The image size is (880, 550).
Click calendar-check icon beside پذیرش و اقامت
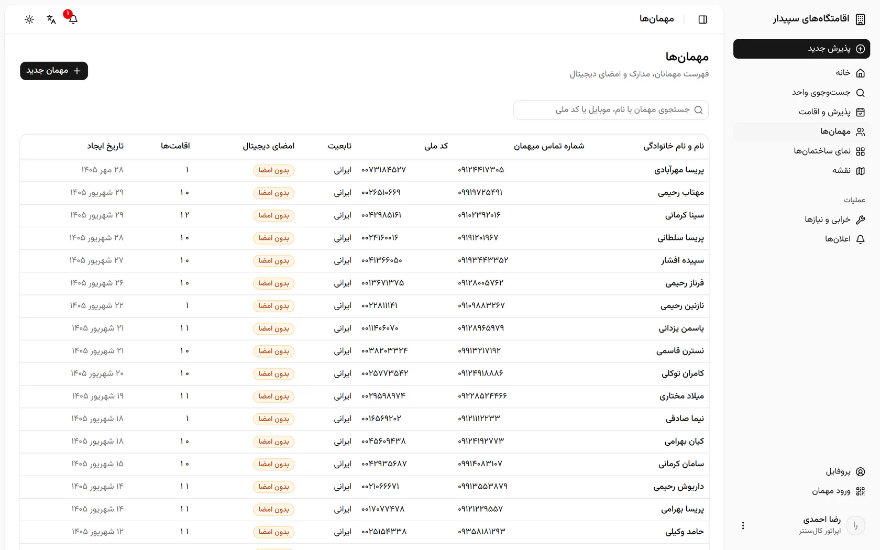click(x=860, y=112)
